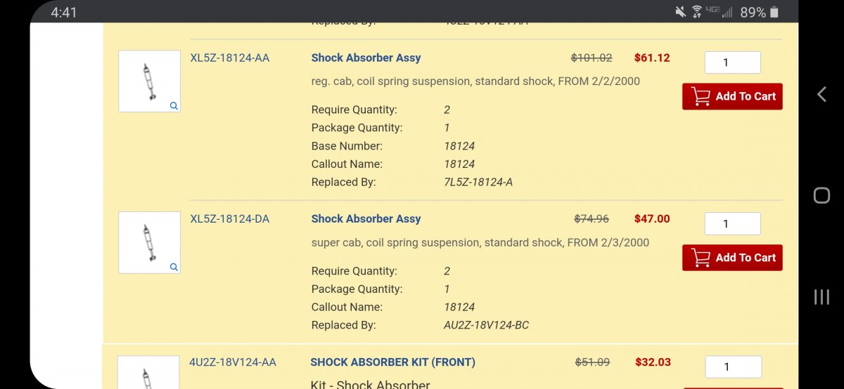844x389 pixels.
Task: Add the $47.00 shock absorber to cart
Action: tap(732, 258)
